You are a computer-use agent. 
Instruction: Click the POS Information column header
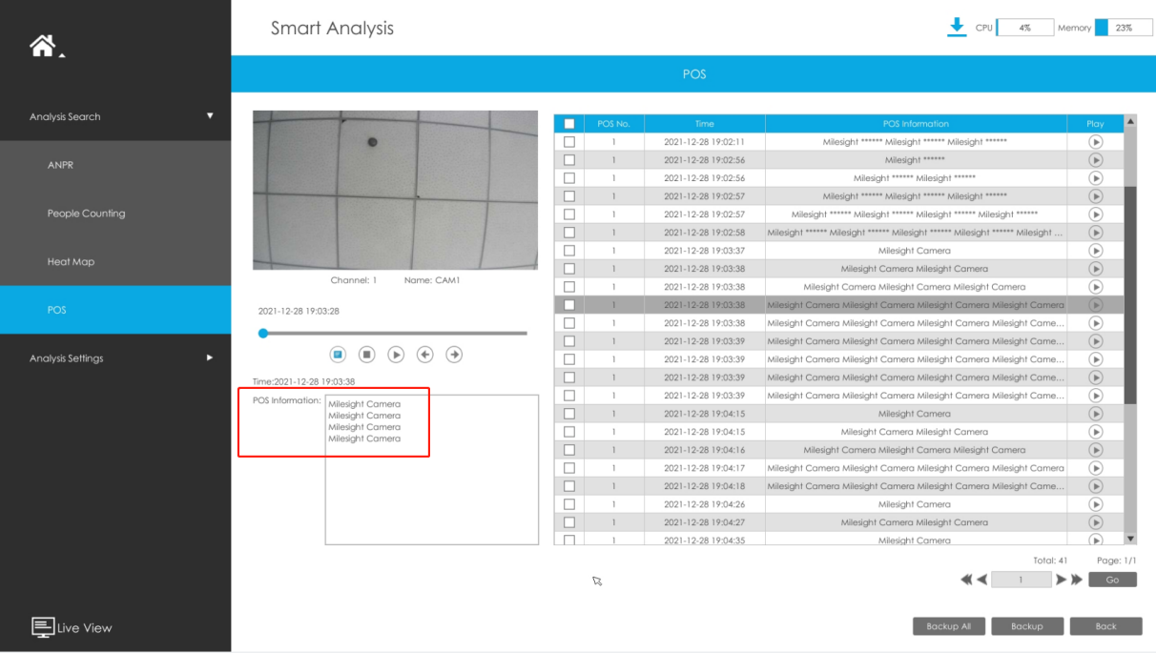coord(916,124)
